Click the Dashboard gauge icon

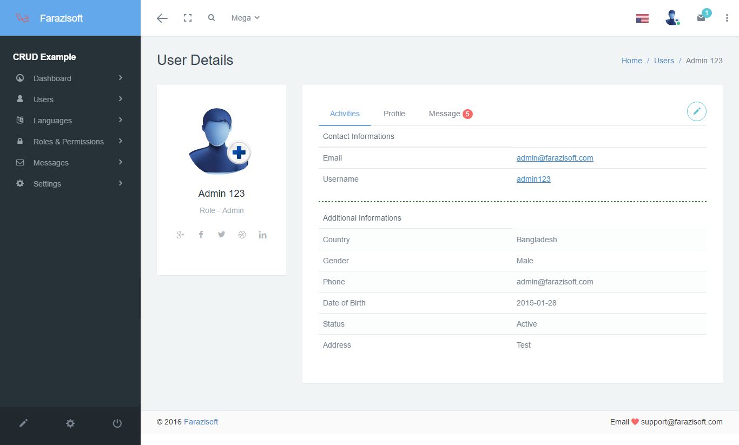click(x=20, y=78)
